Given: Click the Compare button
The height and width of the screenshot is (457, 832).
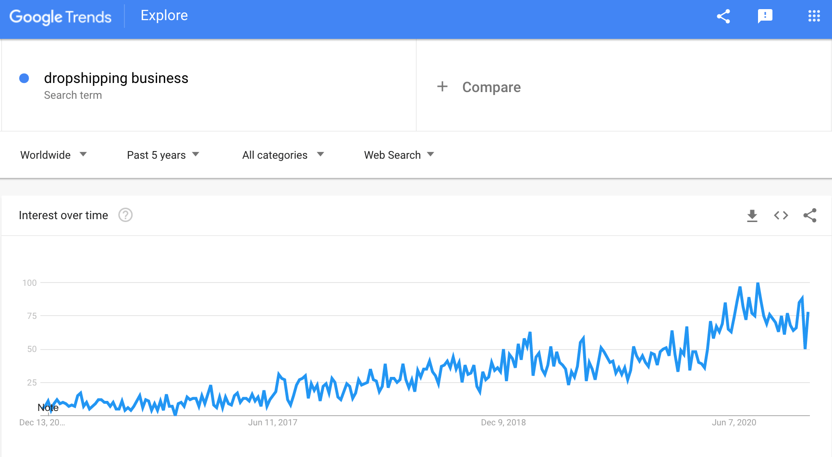Looking at the screenshot, I should (491, 87).
